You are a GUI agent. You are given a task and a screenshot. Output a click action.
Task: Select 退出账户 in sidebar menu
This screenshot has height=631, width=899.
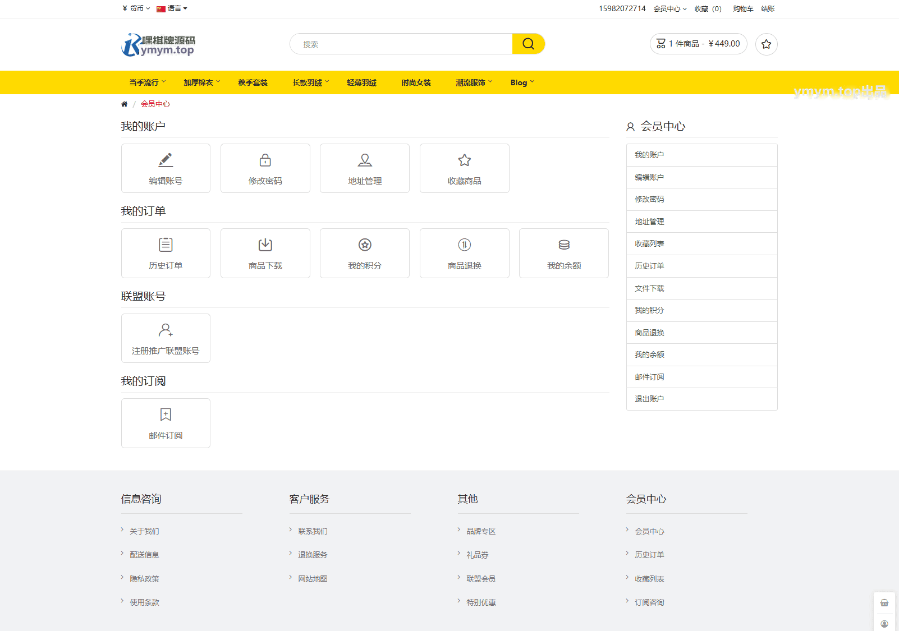(x=702, y=399)
